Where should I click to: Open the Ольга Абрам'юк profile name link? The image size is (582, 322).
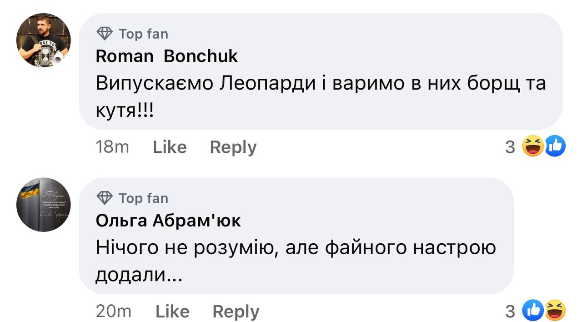(168, 221)
